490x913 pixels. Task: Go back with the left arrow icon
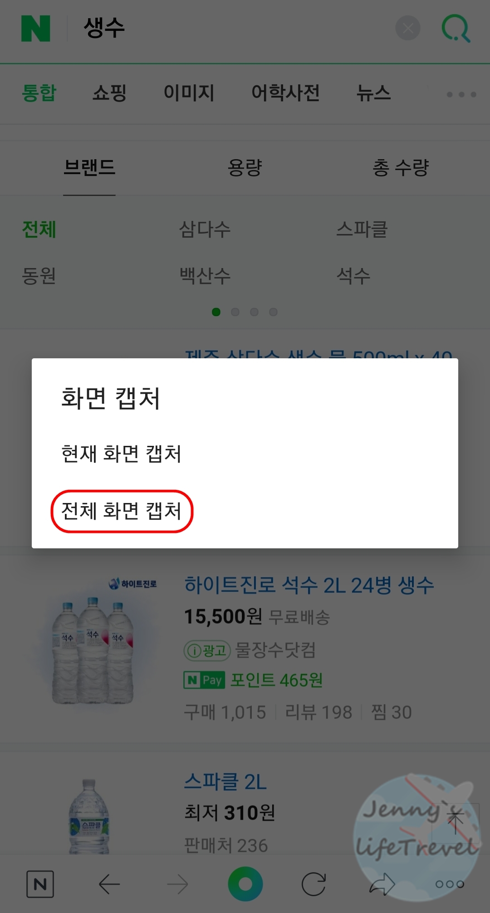click(109, 884)
